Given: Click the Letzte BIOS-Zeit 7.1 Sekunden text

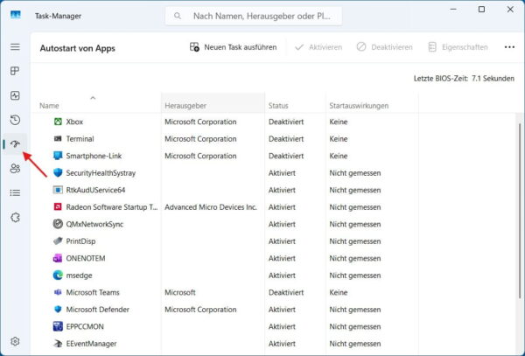Looking at the screenshot, I should [x=464, y=79].
